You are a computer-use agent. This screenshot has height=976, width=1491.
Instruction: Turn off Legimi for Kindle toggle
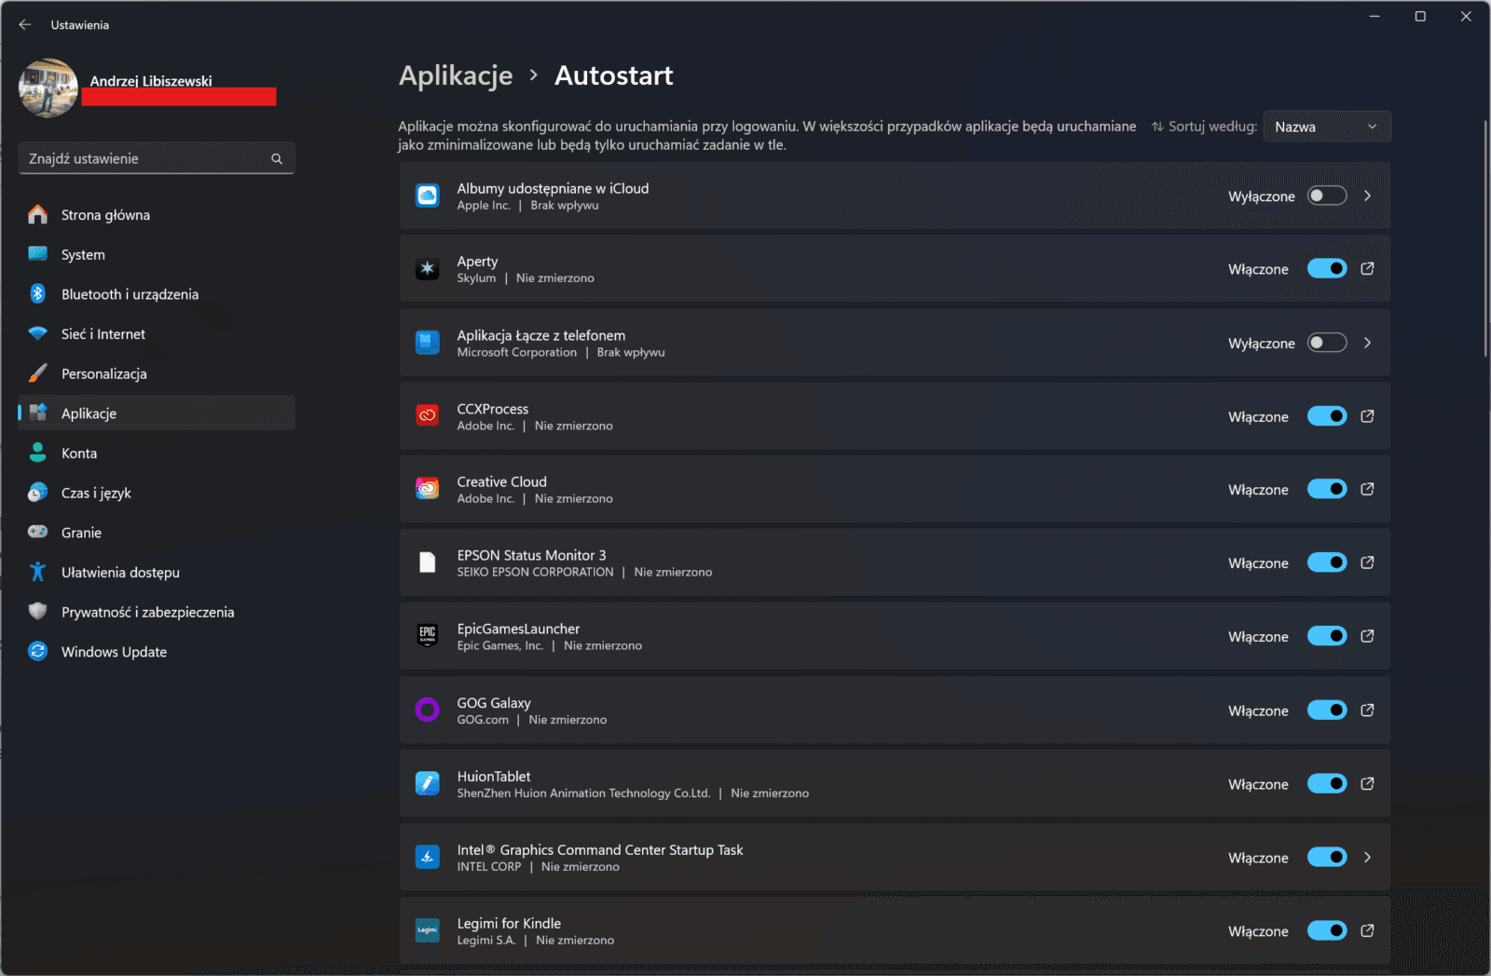1327,930
